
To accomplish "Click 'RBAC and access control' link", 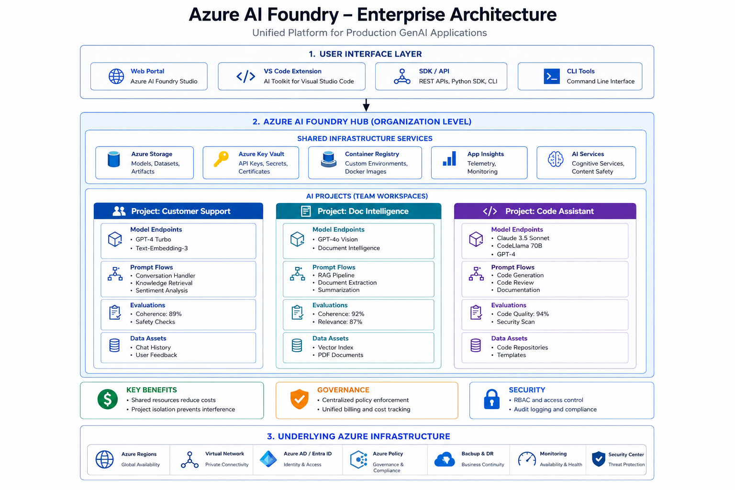I will (x=548, y=400).
